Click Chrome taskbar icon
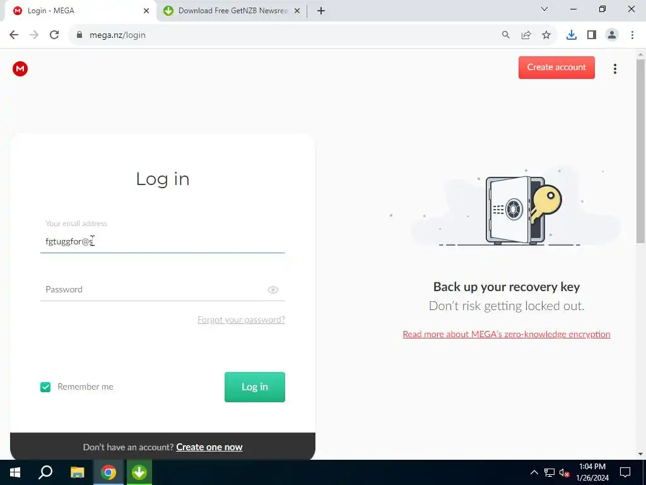 tap(109, 472)
